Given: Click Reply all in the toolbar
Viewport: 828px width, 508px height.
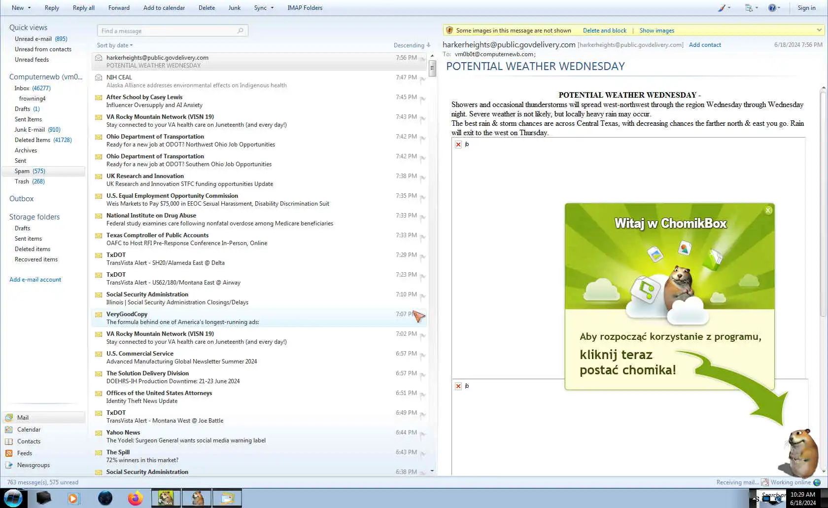Looking at the screenshot, I should 84,8.
